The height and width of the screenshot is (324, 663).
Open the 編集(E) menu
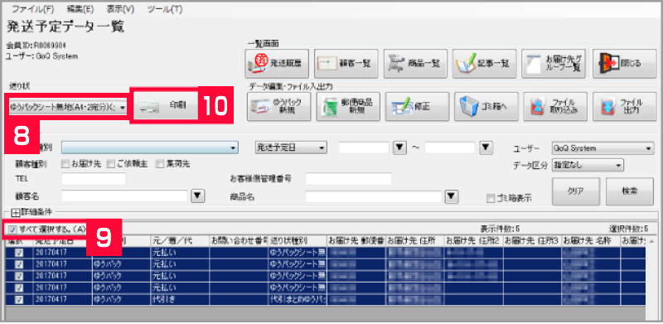[80, 9]
